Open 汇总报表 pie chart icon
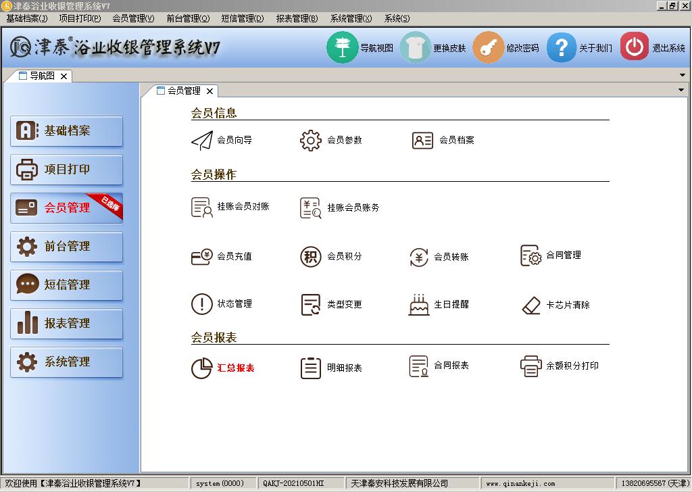 pyautogui.click(x=201, y=368)
